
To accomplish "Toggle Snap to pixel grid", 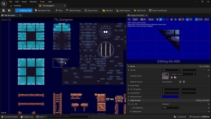I will (x=158, y=10).
